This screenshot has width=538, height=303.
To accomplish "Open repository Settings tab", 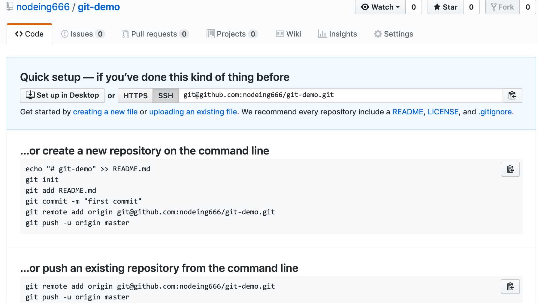I will (x=394, y=34).
